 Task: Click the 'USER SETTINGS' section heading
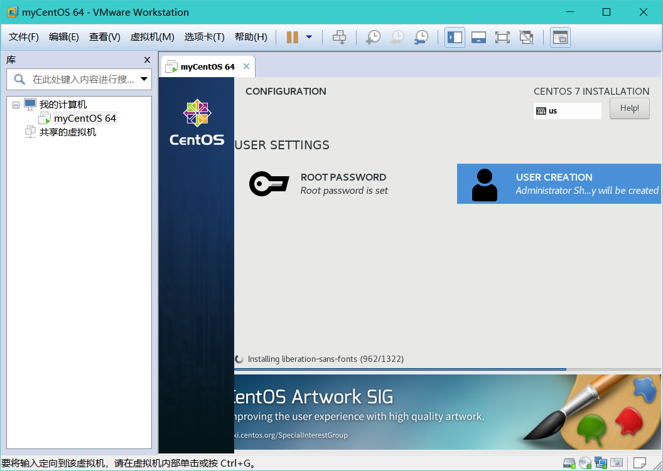click(x=282, y=145)
